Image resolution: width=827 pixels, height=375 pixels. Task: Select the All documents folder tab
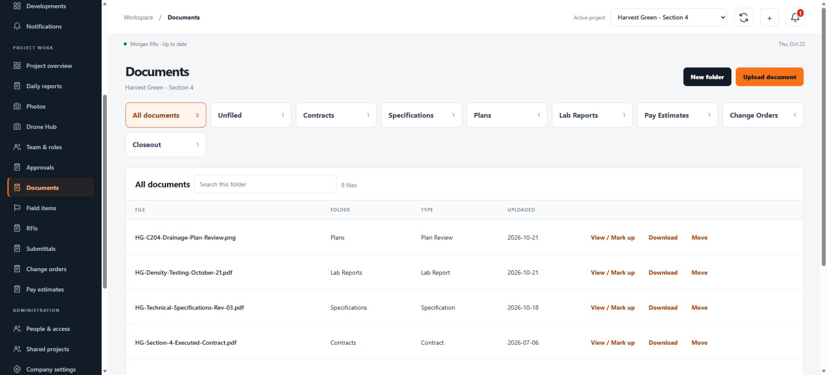(166, 115)
